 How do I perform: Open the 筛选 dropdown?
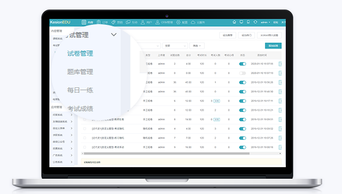coord(196,46)
